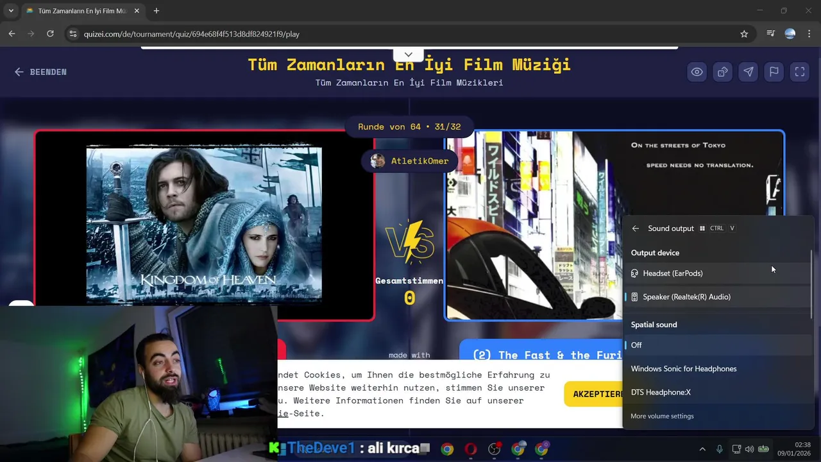This screenshot has height=462, width=821.
Task: Open the Opera icon on the taskbar
Action: 471,449
